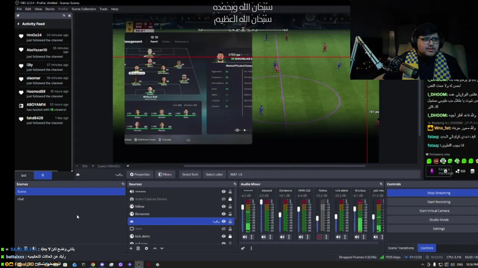Pop out the Scenes dock
478x268 pixels.
123,184
